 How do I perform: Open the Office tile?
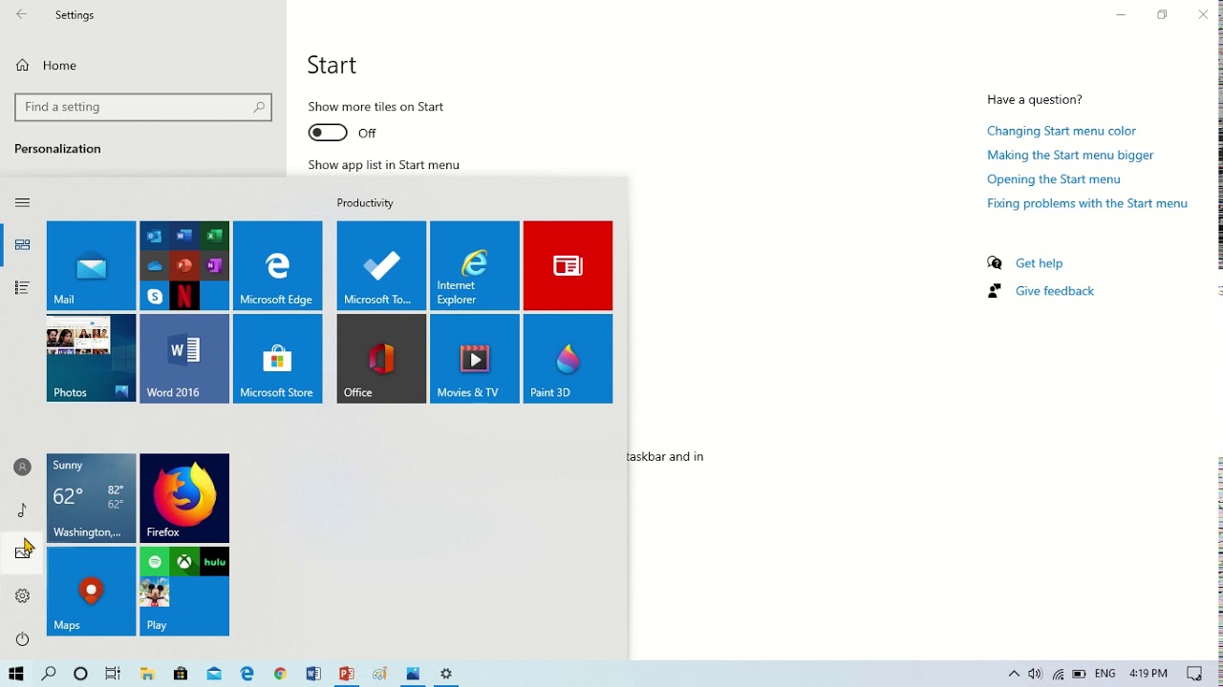[x=381, y=359]
